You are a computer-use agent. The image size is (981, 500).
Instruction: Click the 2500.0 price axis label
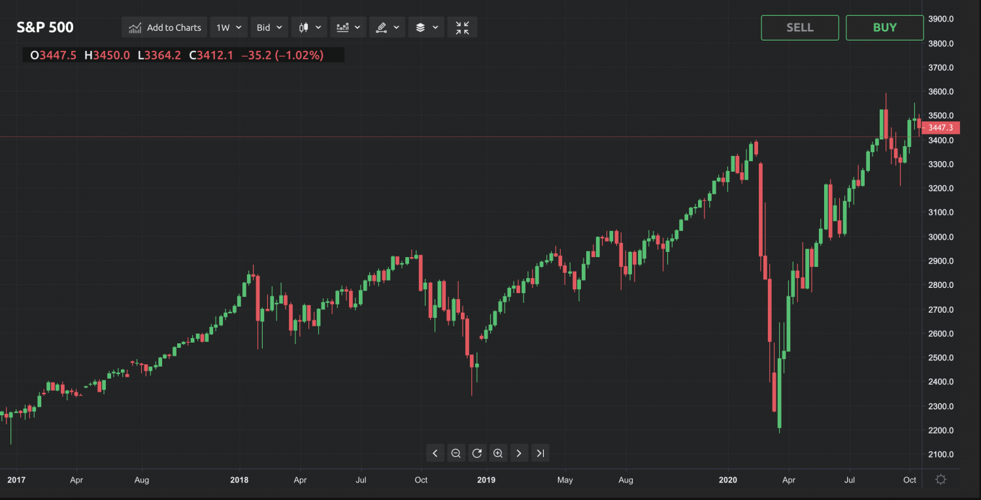click(x=941, y=358)
